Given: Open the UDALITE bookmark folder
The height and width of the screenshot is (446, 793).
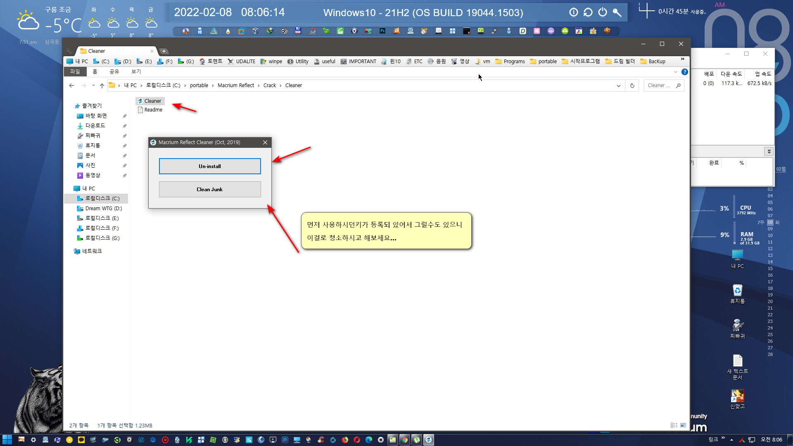Looking at the screenshot, I should click(x=242, y=62).
